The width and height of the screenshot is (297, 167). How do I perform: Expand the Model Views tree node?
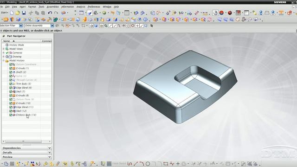pos(3,49)
